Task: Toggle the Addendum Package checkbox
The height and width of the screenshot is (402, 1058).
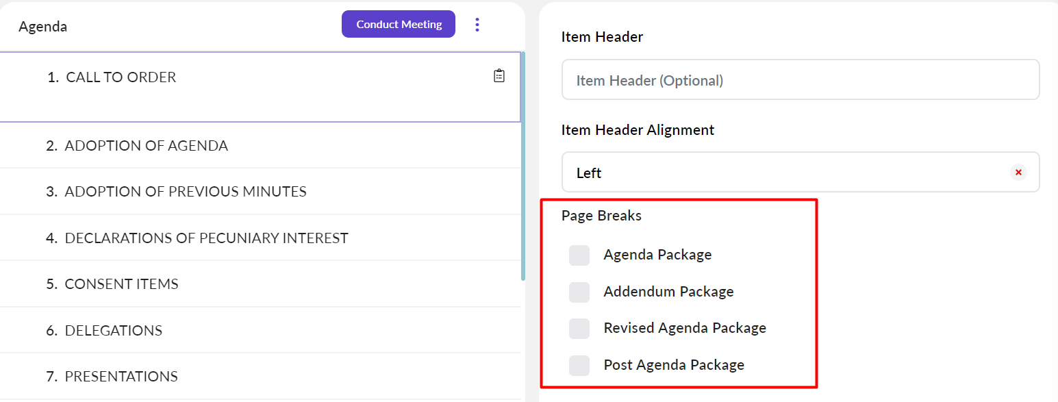Action: [x=579, y=292]
